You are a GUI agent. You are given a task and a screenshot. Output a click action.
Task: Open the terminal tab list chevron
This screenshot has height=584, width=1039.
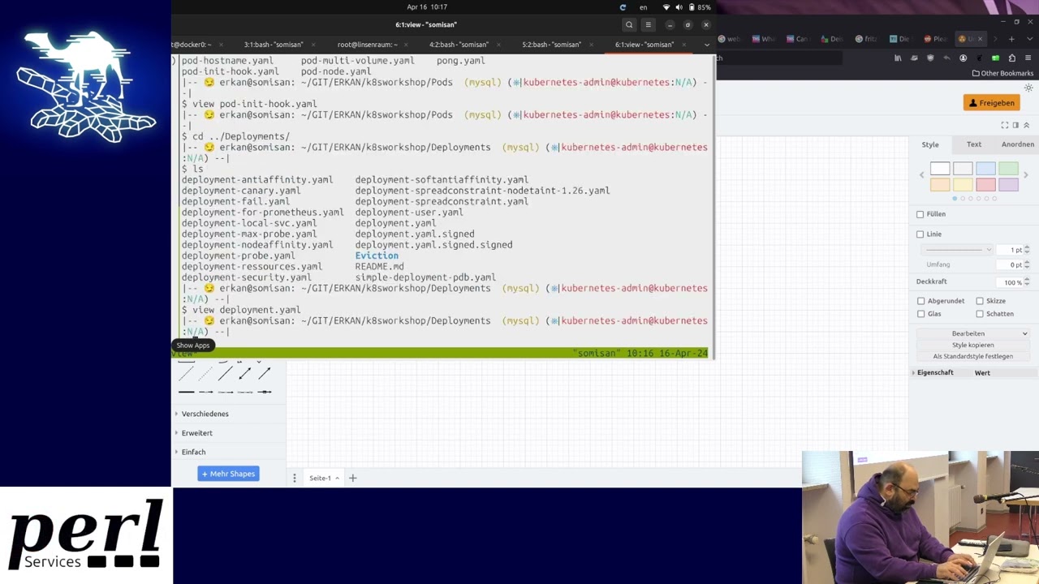[707, 45]
